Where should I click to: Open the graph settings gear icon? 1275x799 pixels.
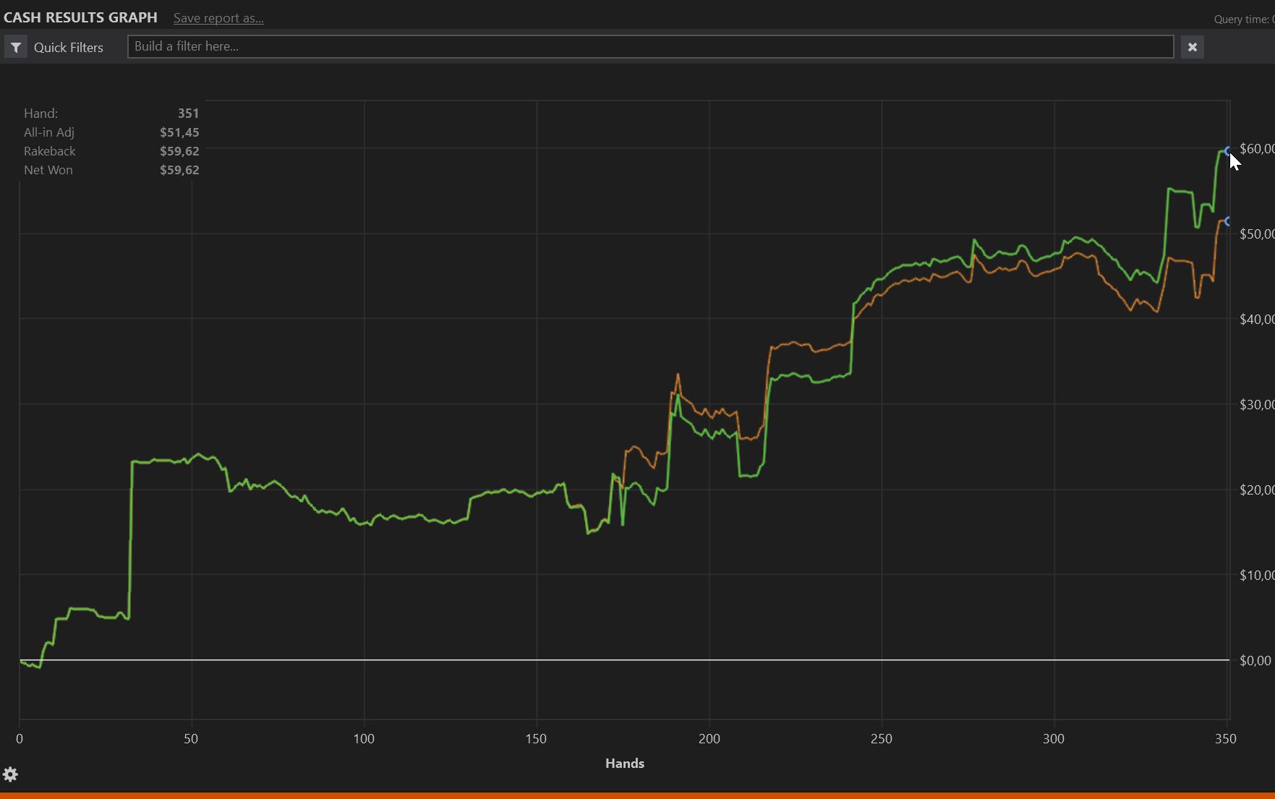10,774
